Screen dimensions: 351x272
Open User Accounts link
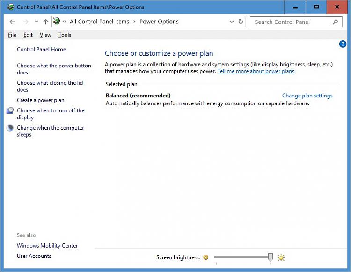click(34, 256)
